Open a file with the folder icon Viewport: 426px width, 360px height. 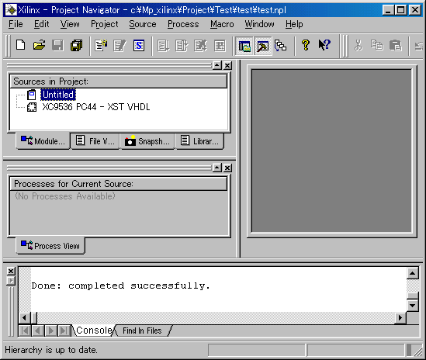coord(40,45)
